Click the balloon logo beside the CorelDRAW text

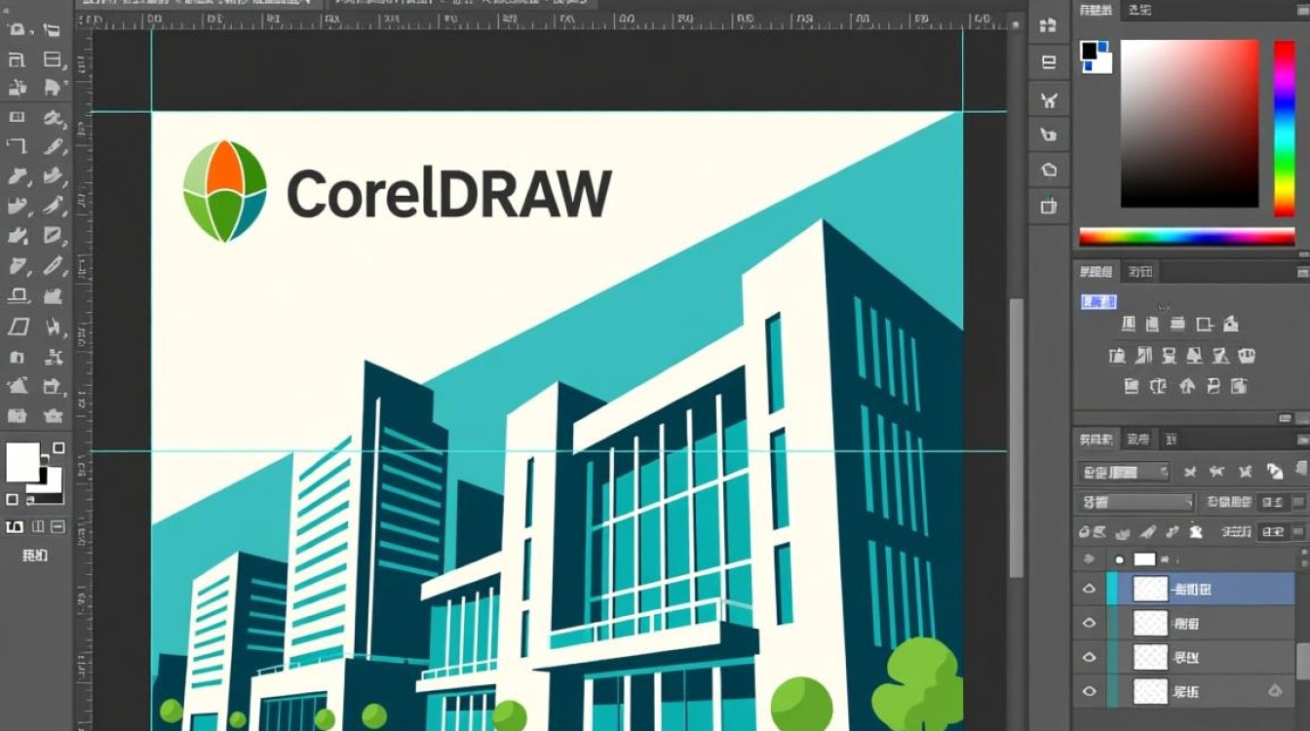point(224,191)
